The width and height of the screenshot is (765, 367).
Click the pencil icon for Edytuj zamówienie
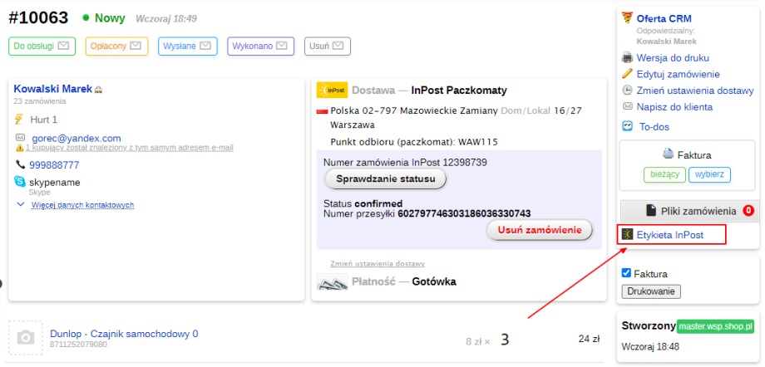(x=628, y=74)
